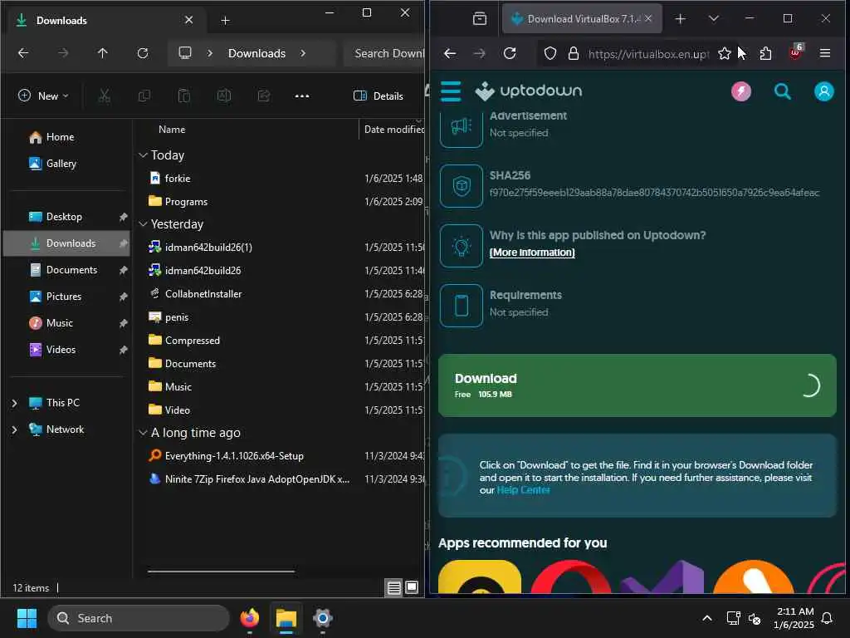Open Firefox tracking protection shield icon
Image resolution: width=850 pixels, height=638 pixels.
click(550, 53)
